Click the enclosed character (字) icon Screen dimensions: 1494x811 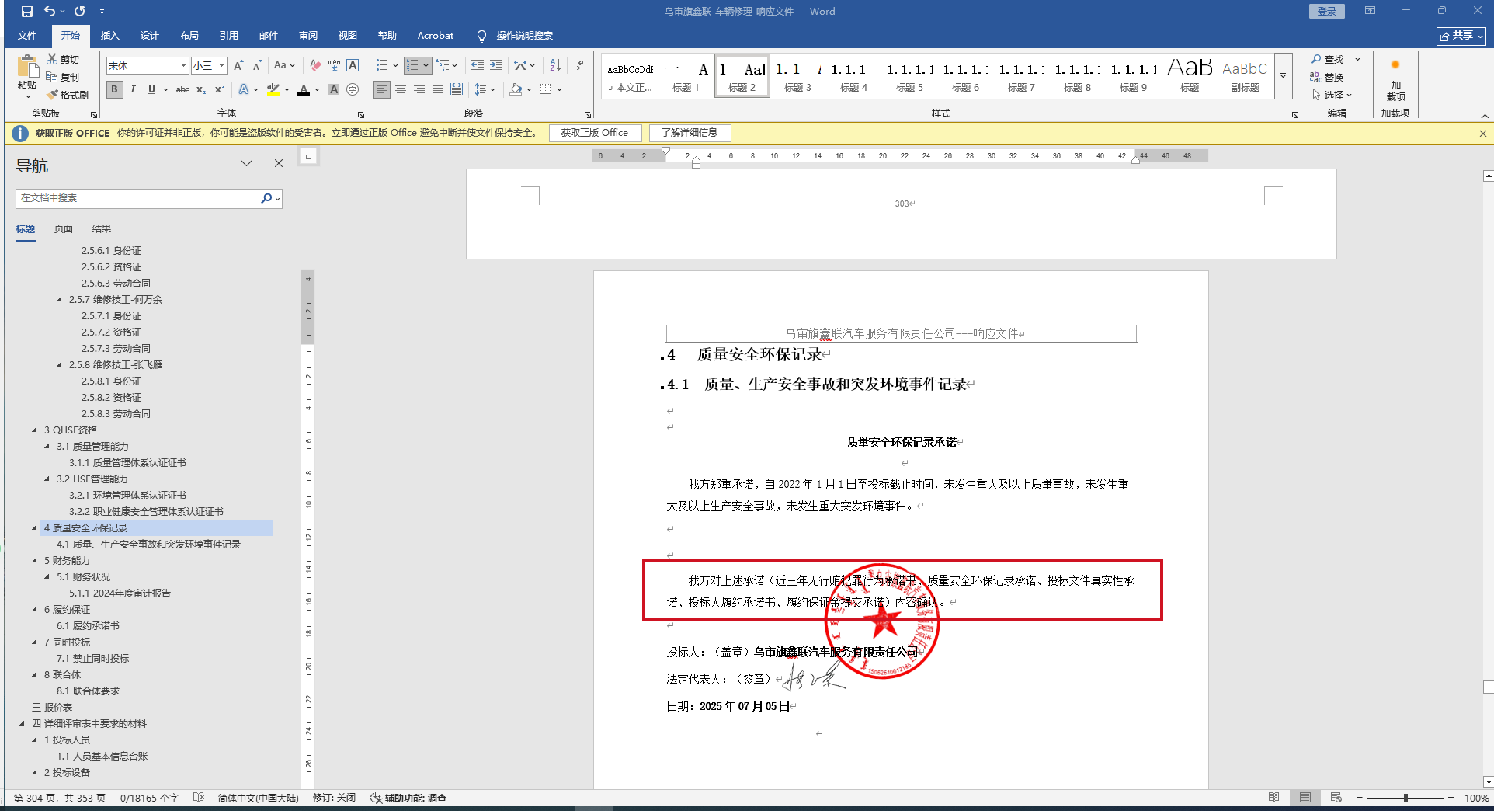[x=353, y=89]
